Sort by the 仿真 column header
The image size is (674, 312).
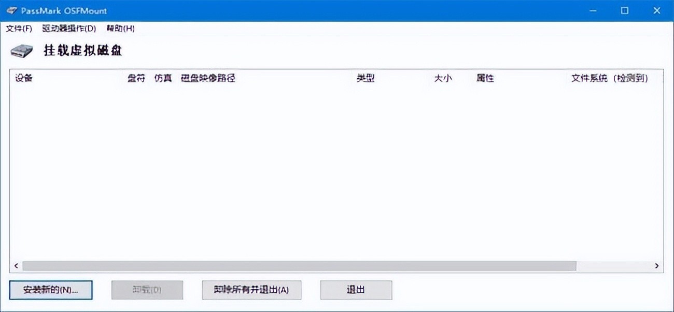point(163,78)
